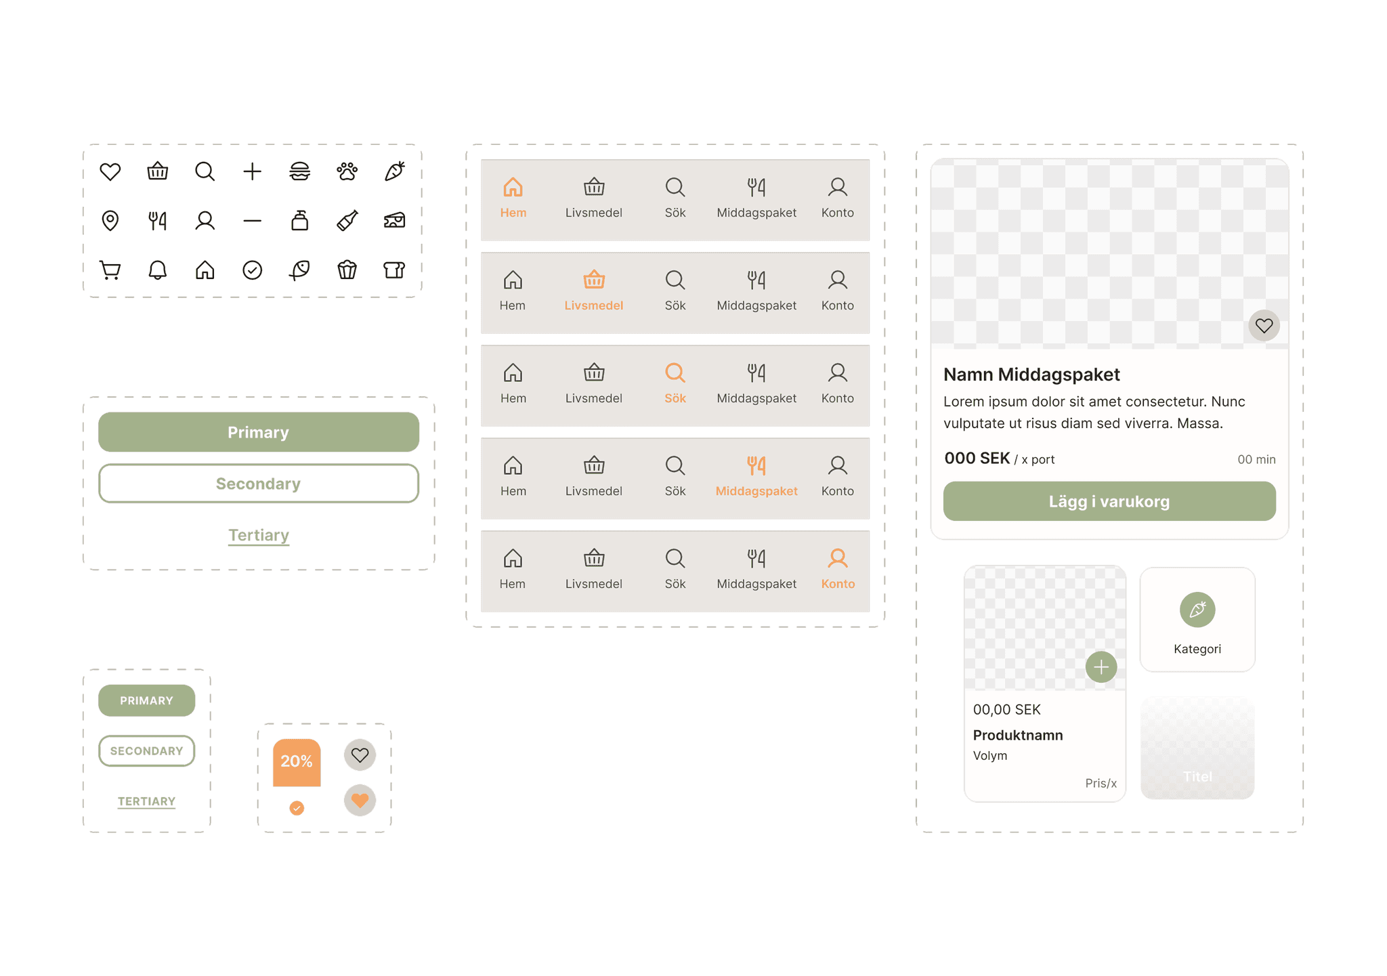The width and height of the screenshot is (1387, 976).
Task: Click the Pris/x label
Action: coord(1101,783)
